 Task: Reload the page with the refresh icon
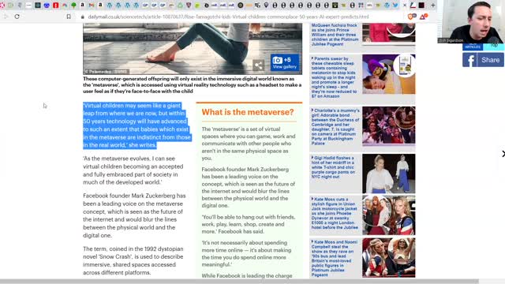pyautogui.click(x=17, y=17)
